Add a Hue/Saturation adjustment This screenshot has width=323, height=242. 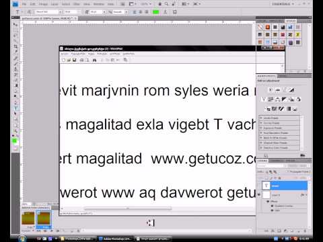271,99
